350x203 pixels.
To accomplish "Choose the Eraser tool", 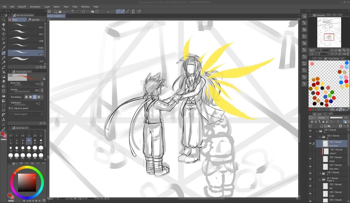I will [3, 81].
